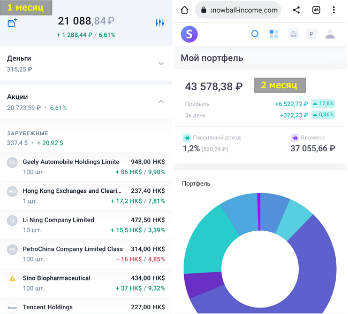
Task: Tap the ЗАРУБЕЖНЫЕ section label
Action: point(27,134)
